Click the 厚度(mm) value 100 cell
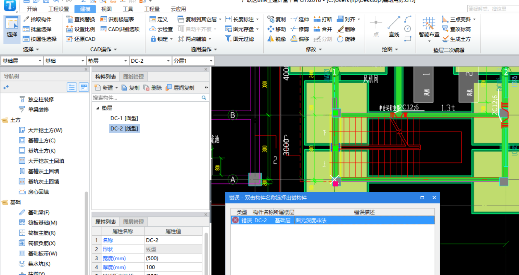Screen dimensions: 519x275 (173, 267)
